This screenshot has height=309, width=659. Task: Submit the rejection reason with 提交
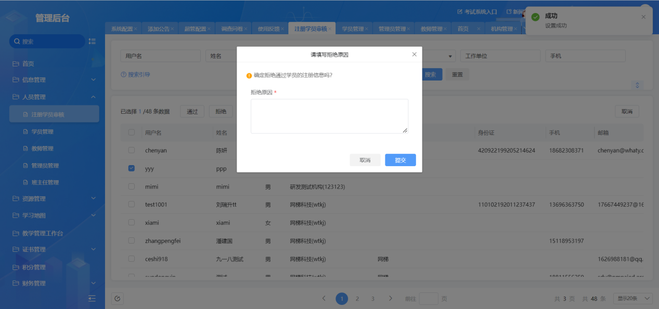(x=400, y=160)
